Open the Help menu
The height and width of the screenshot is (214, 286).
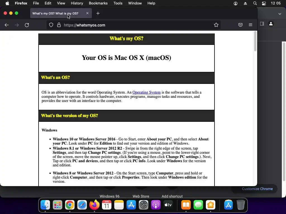coord(151,3)
